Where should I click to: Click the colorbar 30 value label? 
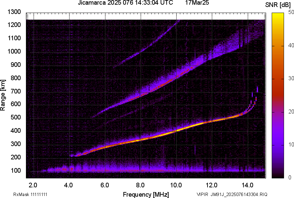coord(291,79)
